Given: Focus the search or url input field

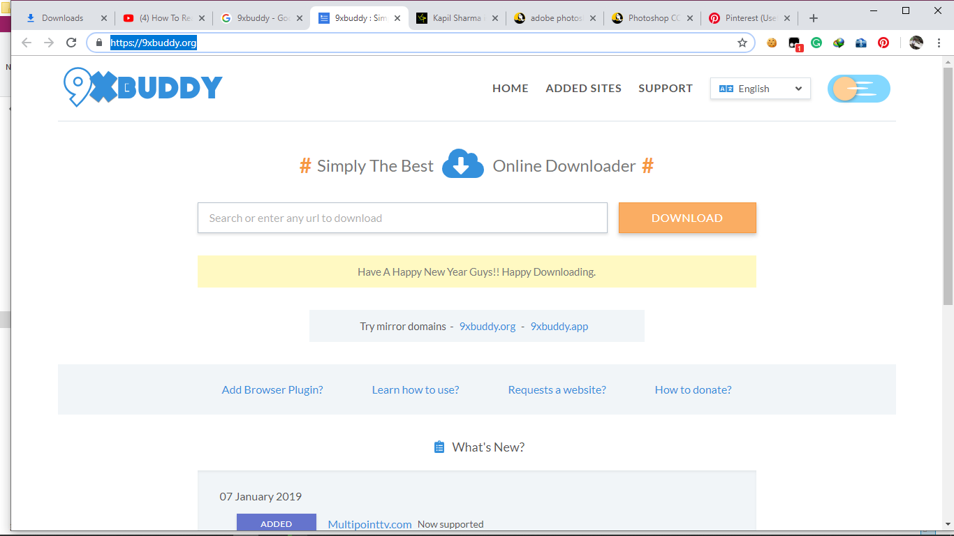Looking at the screenshot, I should [x=402, y=218].
